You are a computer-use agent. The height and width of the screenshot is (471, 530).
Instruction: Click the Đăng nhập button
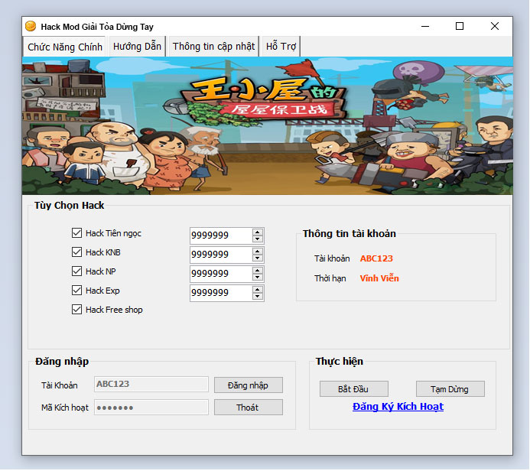tap(249, 385)
